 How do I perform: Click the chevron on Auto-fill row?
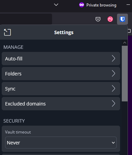click(113, 58)
